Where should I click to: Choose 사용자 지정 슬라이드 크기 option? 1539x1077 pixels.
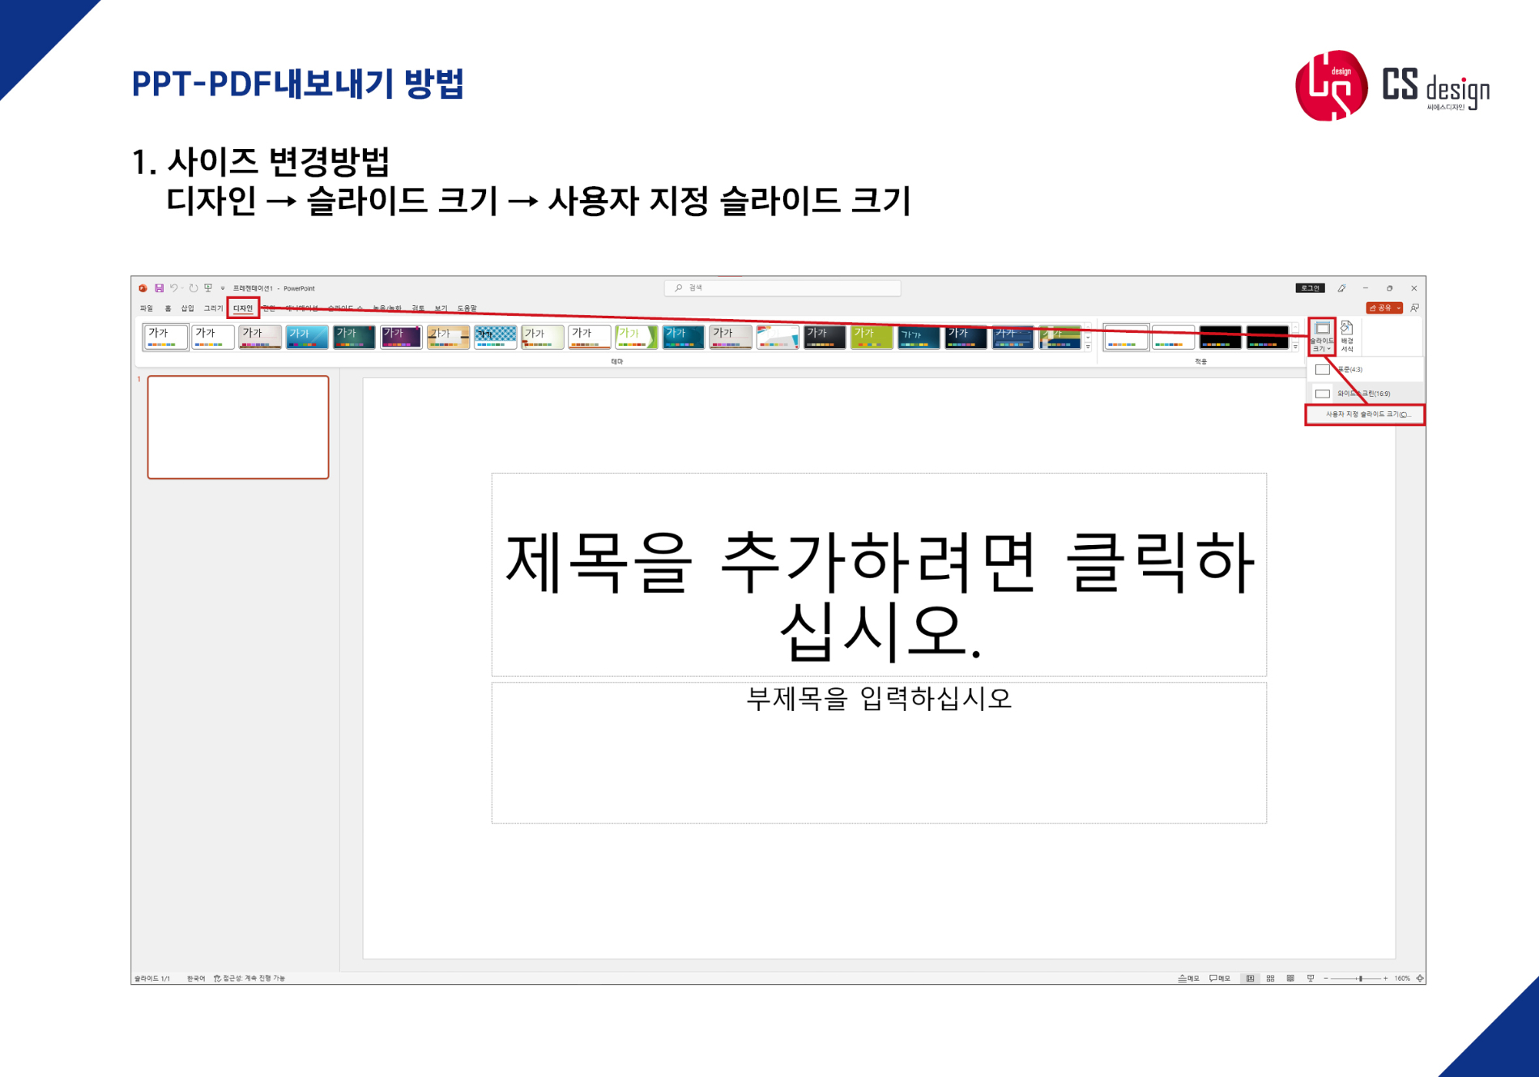point(1366,415)
